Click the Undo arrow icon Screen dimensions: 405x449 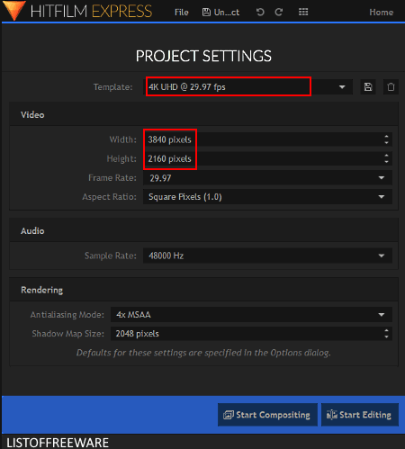(x=260, y=12)
